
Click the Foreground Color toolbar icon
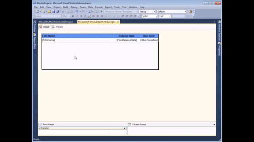click(x=85, y=16)
